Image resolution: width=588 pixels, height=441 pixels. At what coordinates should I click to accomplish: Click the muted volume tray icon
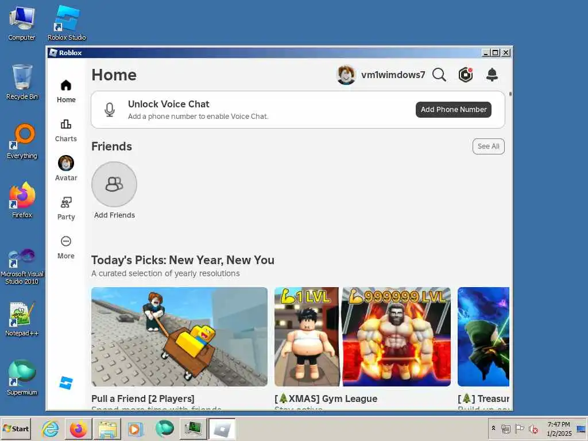click(533, 429)
